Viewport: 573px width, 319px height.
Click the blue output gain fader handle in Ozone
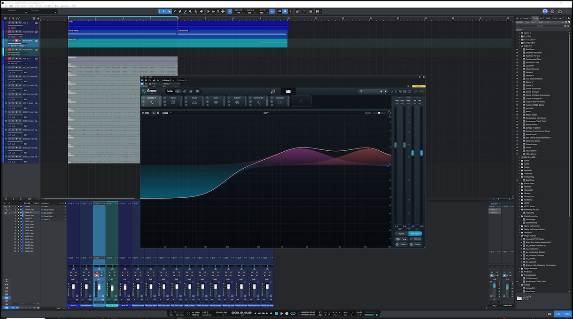coord(413,153)
